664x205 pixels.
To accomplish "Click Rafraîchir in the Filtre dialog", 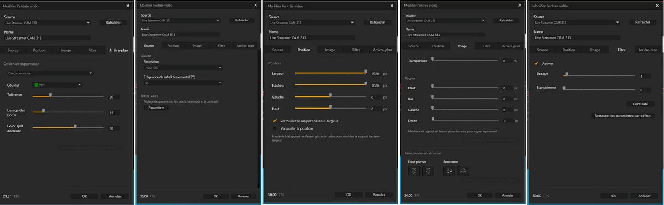I will click(x=642, y=23).
